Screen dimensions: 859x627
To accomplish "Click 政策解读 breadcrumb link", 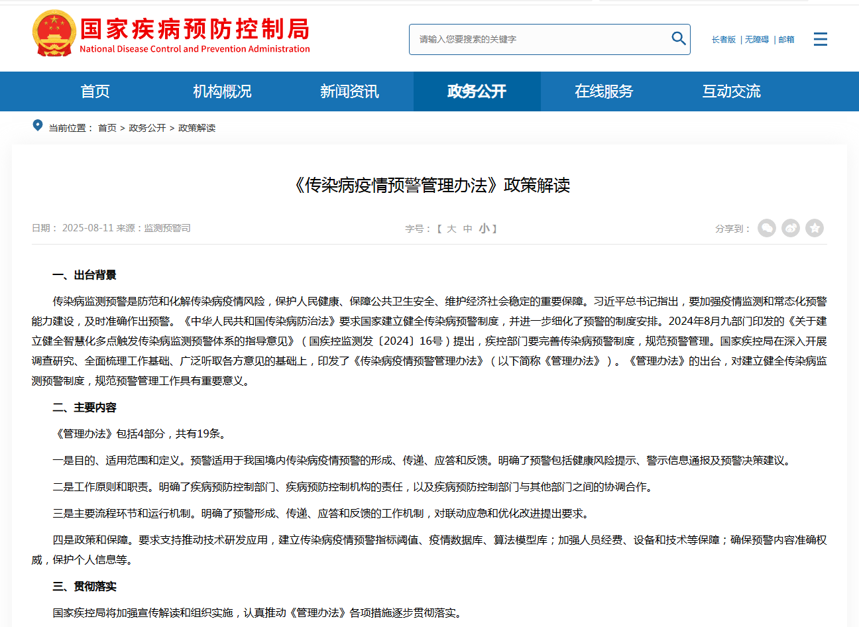I will coord(197,128).
